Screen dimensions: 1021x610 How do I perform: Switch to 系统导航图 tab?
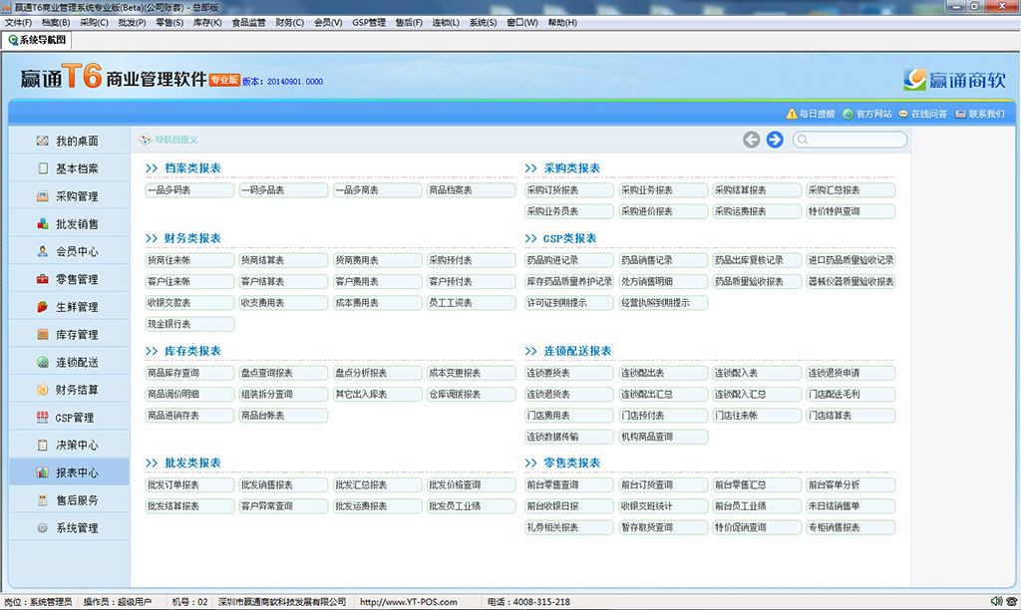37,40
